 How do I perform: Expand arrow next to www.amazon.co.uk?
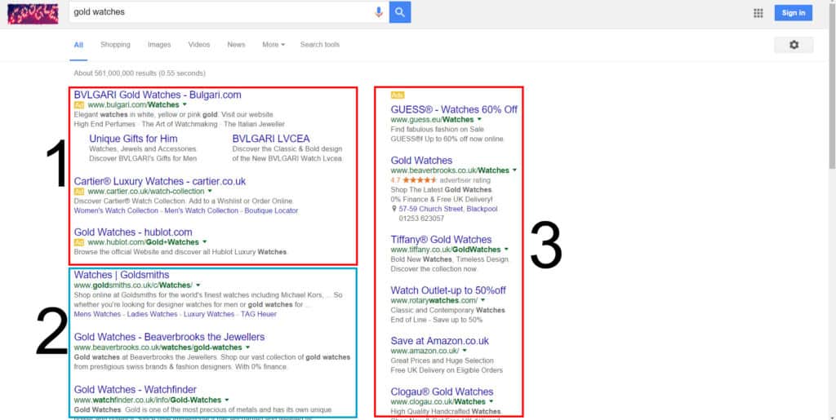pos(465,351)
